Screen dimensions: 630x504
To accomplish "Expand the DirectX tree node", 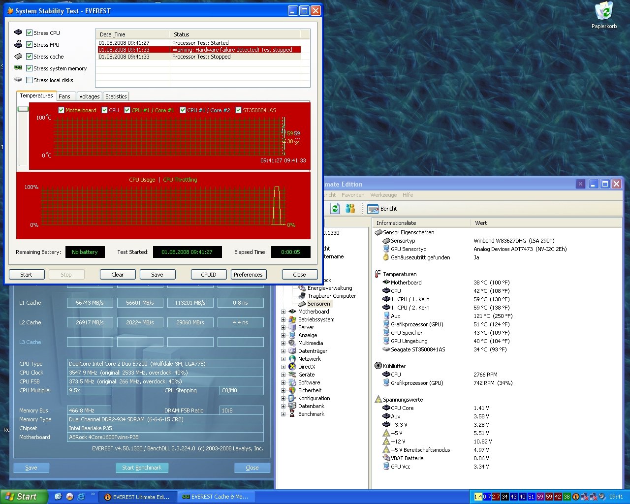I will [x=283, y=367].
